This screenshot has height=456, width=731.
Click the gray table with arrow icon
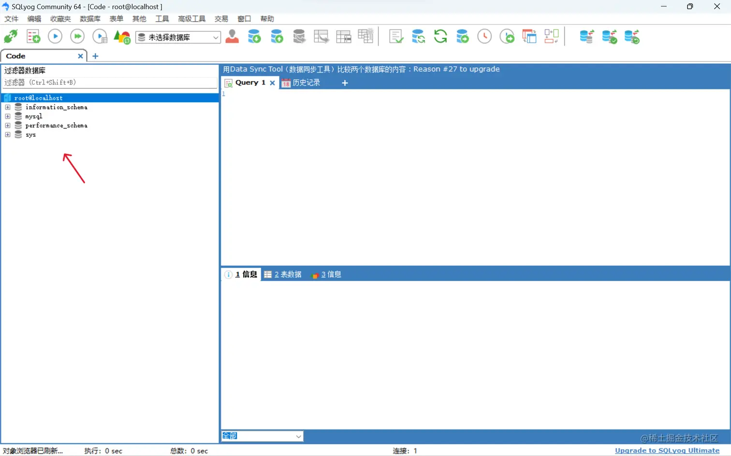(322, 37)
